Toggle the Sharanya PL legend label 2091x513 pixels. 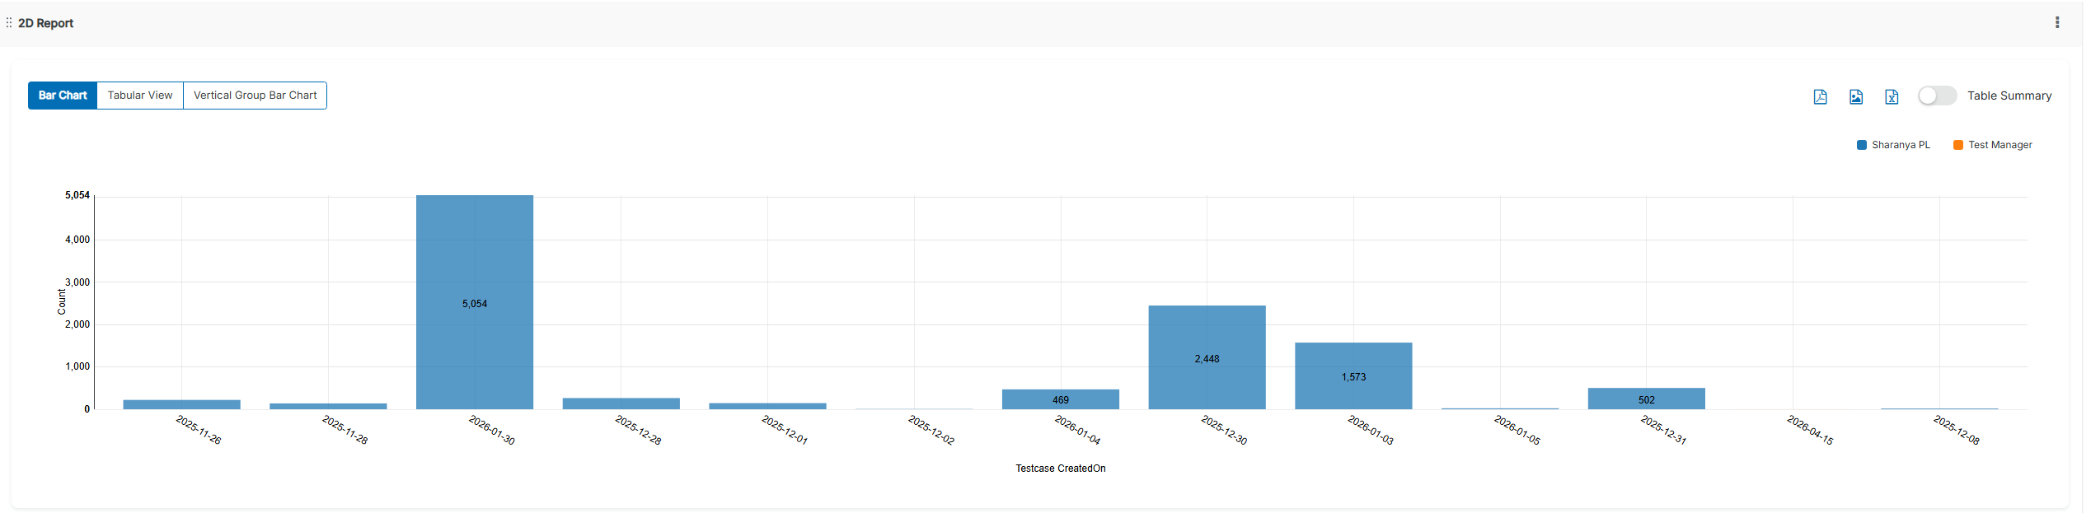pyautogui.click(x=1901, y=145)
